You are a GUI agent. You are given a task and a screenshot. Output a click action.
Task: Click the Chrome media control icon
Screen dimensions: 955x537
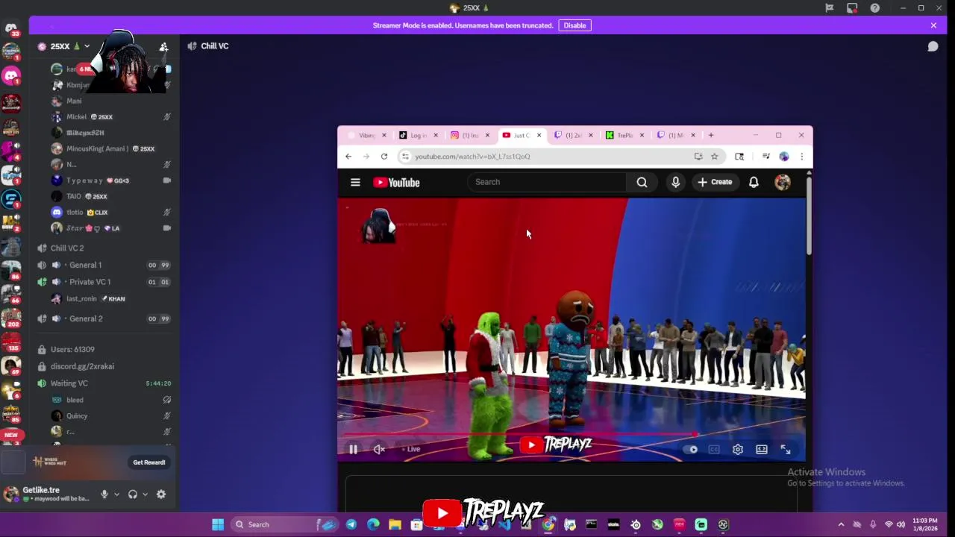pos(765,157)
